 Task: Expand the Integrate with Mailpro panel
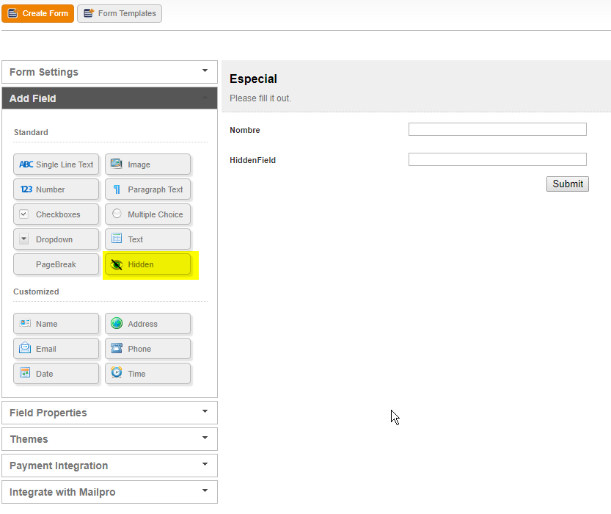coord(109,492)
